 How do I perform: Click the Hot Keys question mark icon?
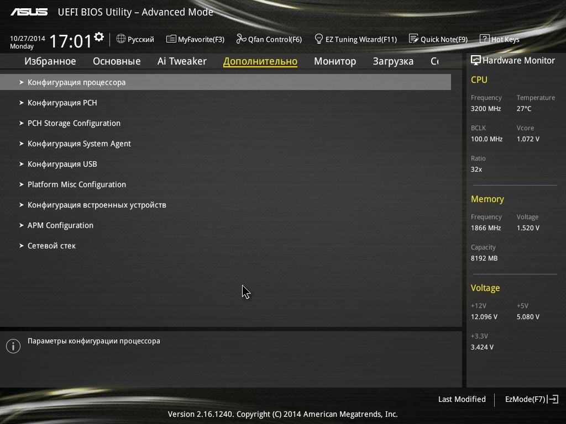tap(484, 39)
